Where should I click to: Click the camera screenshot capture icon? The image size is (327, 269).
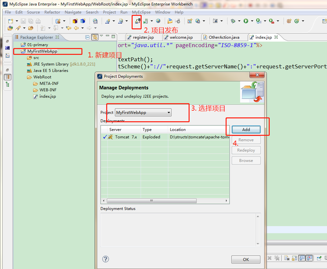pos(215,21)
